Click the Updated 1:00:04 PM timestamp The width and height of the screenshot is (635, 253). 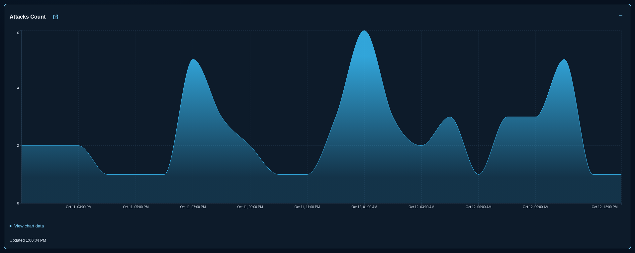(x=28, y=240)
